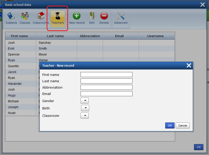Open the Classes section icon

click(x=25, y=16)
